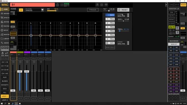Click the GAIN L slider
The image size is (187, 105).
coord(123,21)
